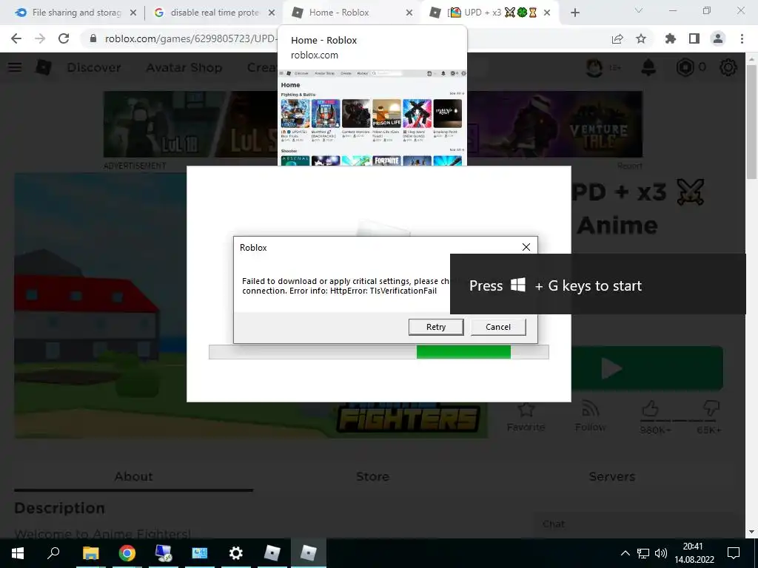The image size is (758, 568).
Task: Switch to the Home - Roblox tab
Action: tap(338, 13)
